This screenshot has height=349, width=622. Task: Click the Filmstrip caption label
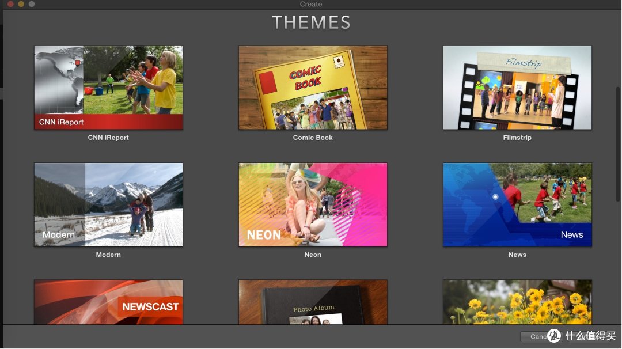pyautogui.click(x=517, y=138)
